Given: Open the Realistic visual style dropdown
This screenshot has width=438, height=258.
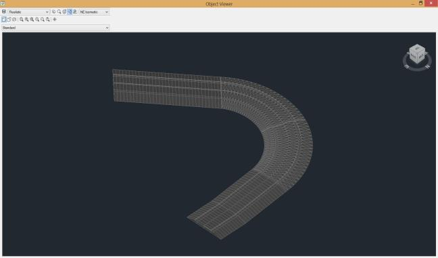Looking at the screenshot, I should [29, 12].
